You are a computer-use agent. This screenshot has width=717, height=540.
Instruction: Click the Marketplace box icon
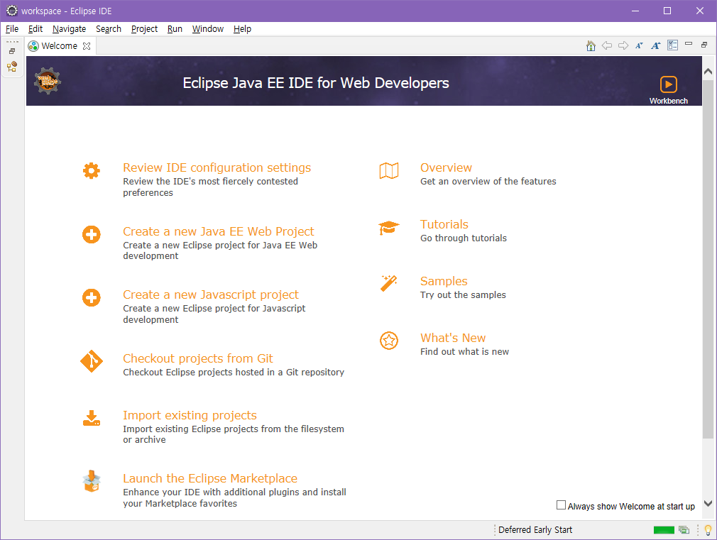92,481
